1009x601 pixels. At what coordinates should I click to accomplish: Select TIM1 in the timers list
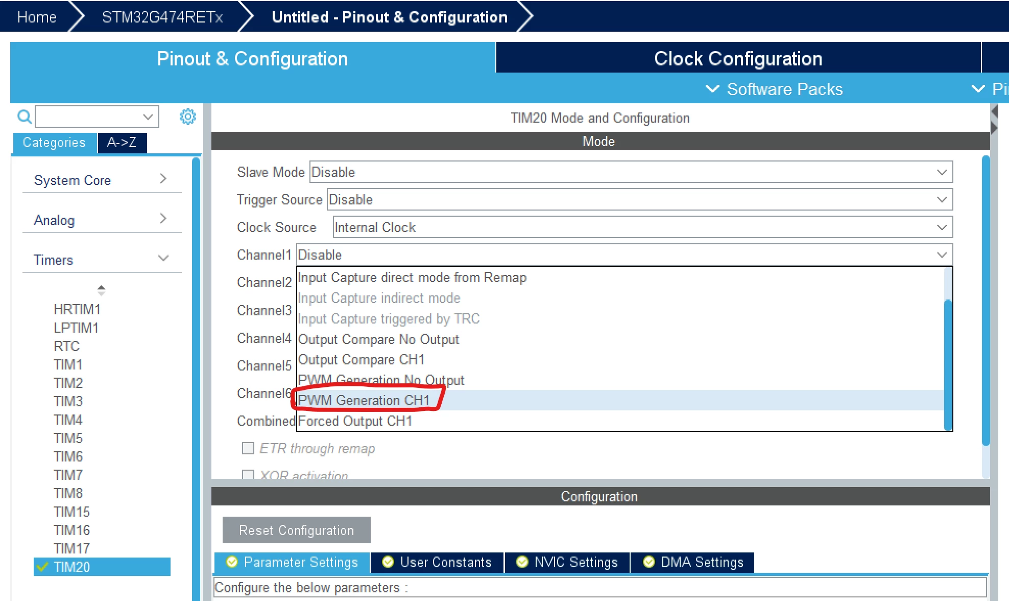pos(68,364)
